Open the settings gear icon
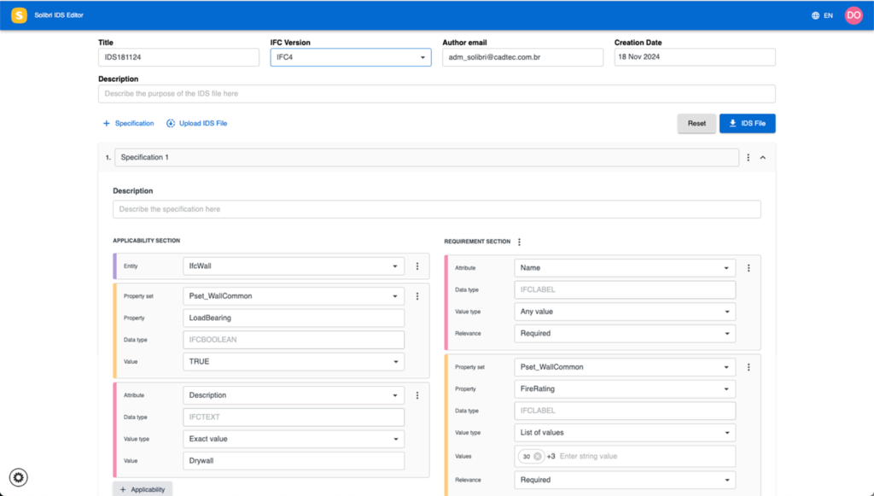This screenshot has height=496, width=874. pos(19,477)
